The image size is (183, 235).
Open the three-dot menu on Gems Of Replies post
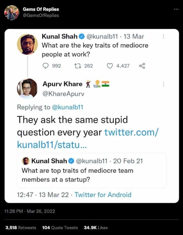(176, 9)
